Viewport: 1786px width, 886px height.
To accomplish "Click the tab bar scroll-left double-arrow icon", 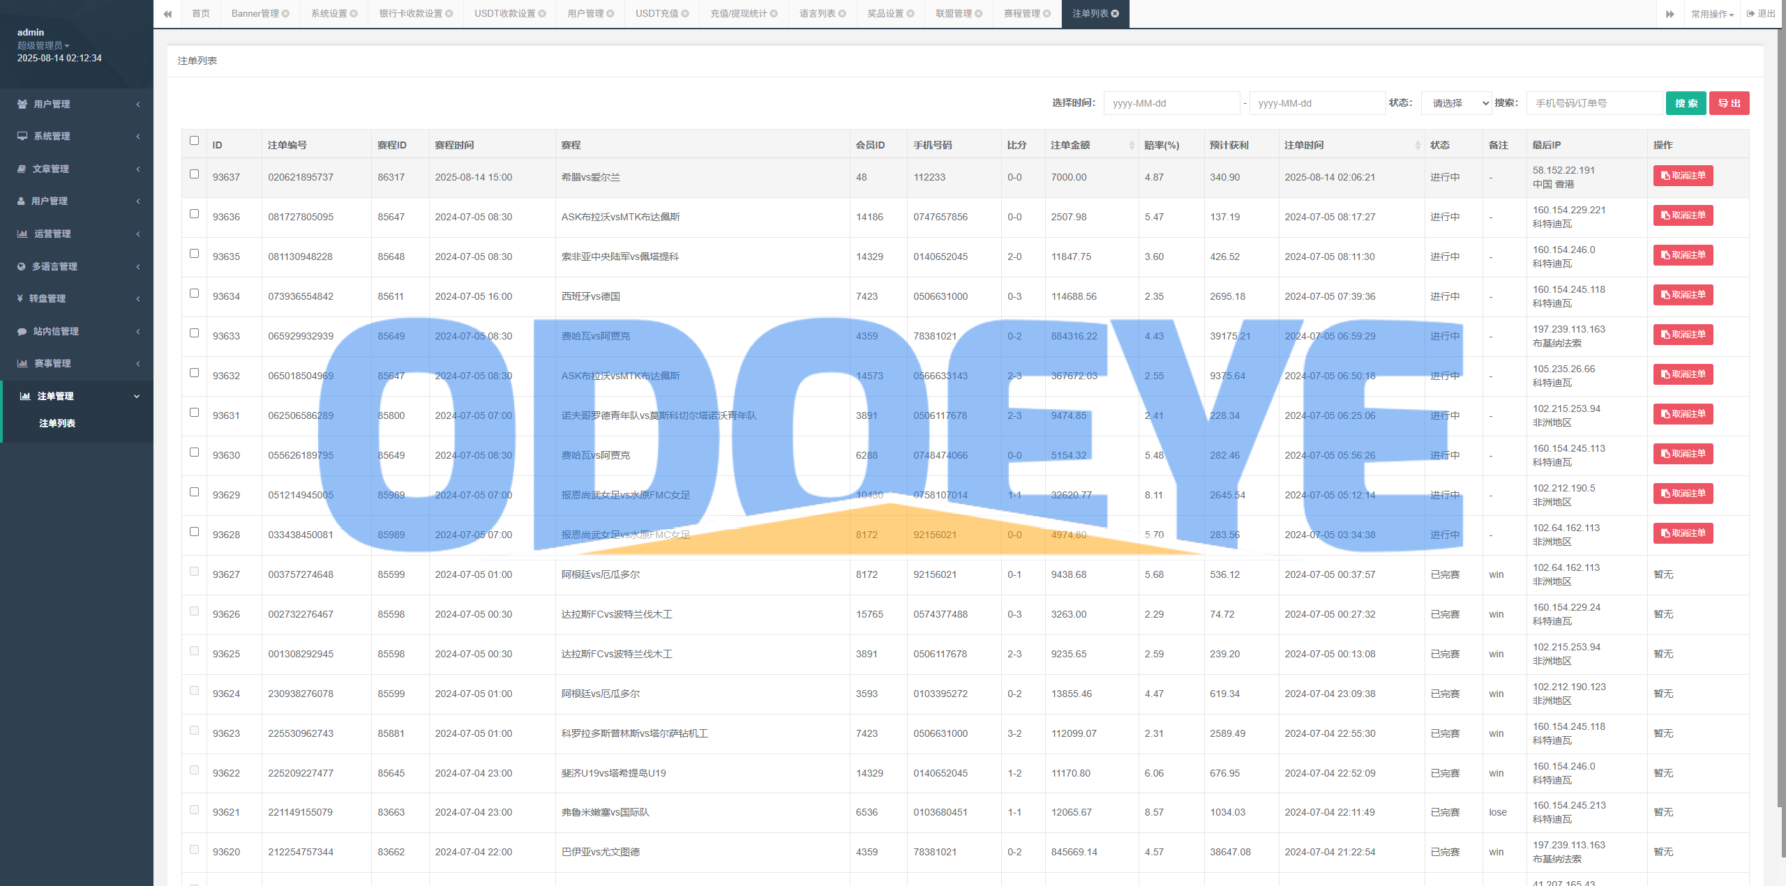I will click(167, 14).
